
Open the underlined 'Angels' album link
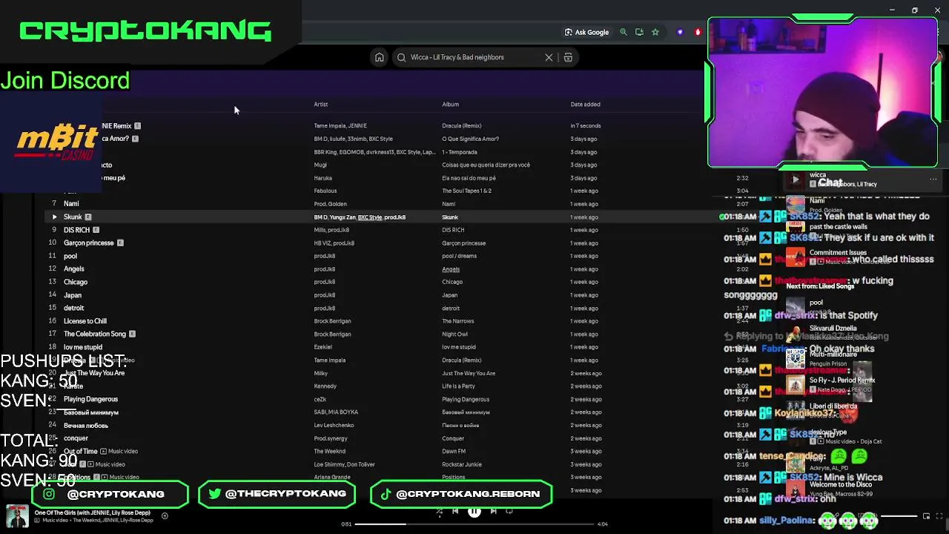pyautogui.click(x=451, y=269)
